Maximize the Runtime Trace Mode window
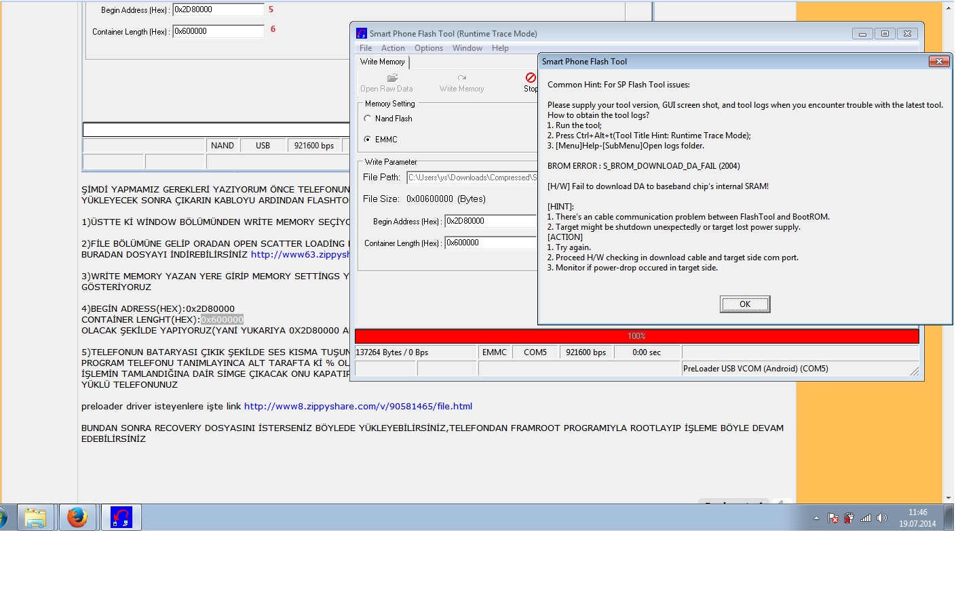This screenshot has height=610, width=977. pyautogui.click(x=885, y=33)
